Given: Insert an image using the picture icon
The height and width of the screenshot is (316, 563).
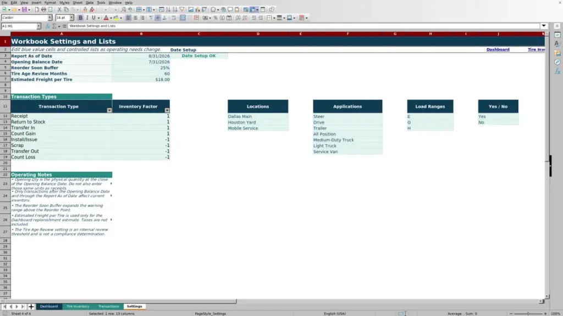Looking at the screenshot, I should (x=191, y=10).
